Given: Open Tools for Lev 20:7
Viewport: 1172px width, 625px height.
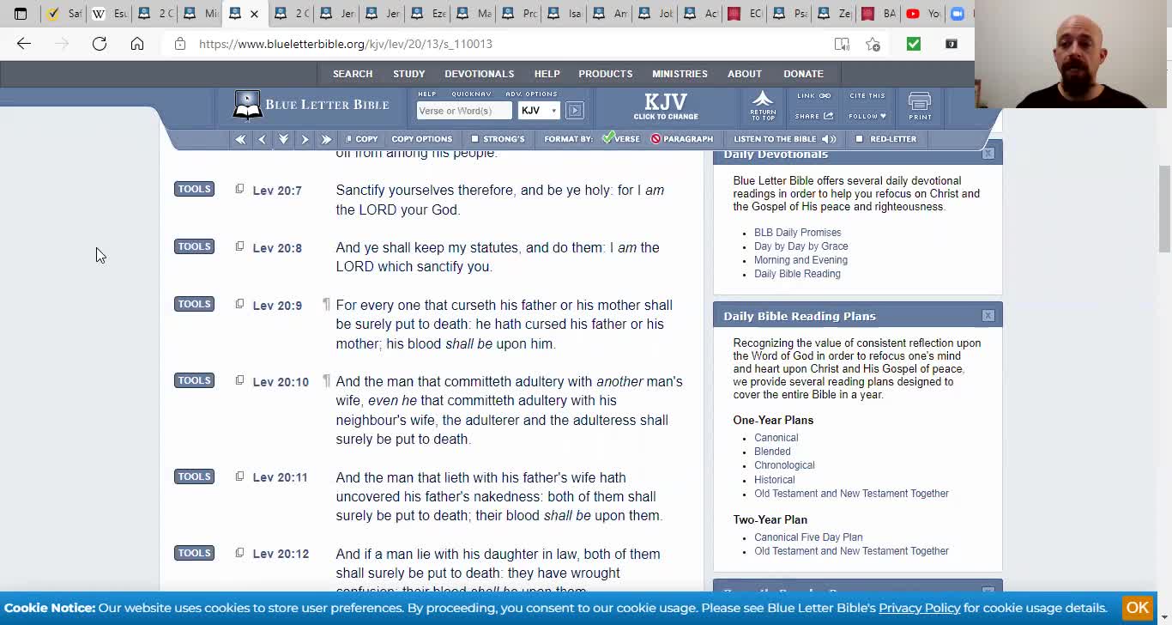Looking at the screenshot, I should (x=194, y=189).
